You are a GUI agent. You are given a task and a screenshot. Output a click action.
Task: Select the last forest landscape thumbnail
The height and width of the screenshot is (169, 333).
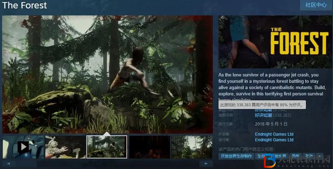click(192, 147)
